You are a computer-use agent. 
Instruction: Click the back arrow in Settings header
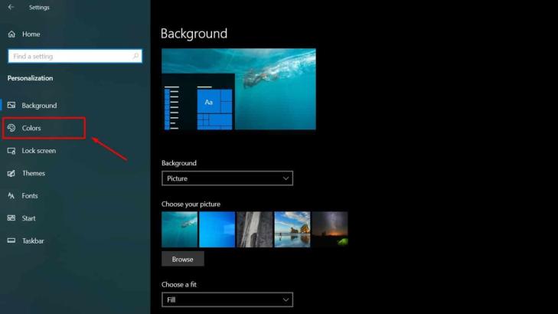pos(11,8)
